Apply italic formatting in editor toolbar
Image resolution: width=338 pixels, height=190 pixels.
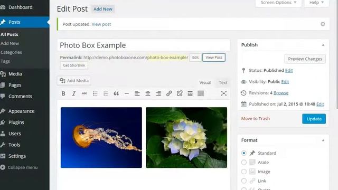(74, 93)
